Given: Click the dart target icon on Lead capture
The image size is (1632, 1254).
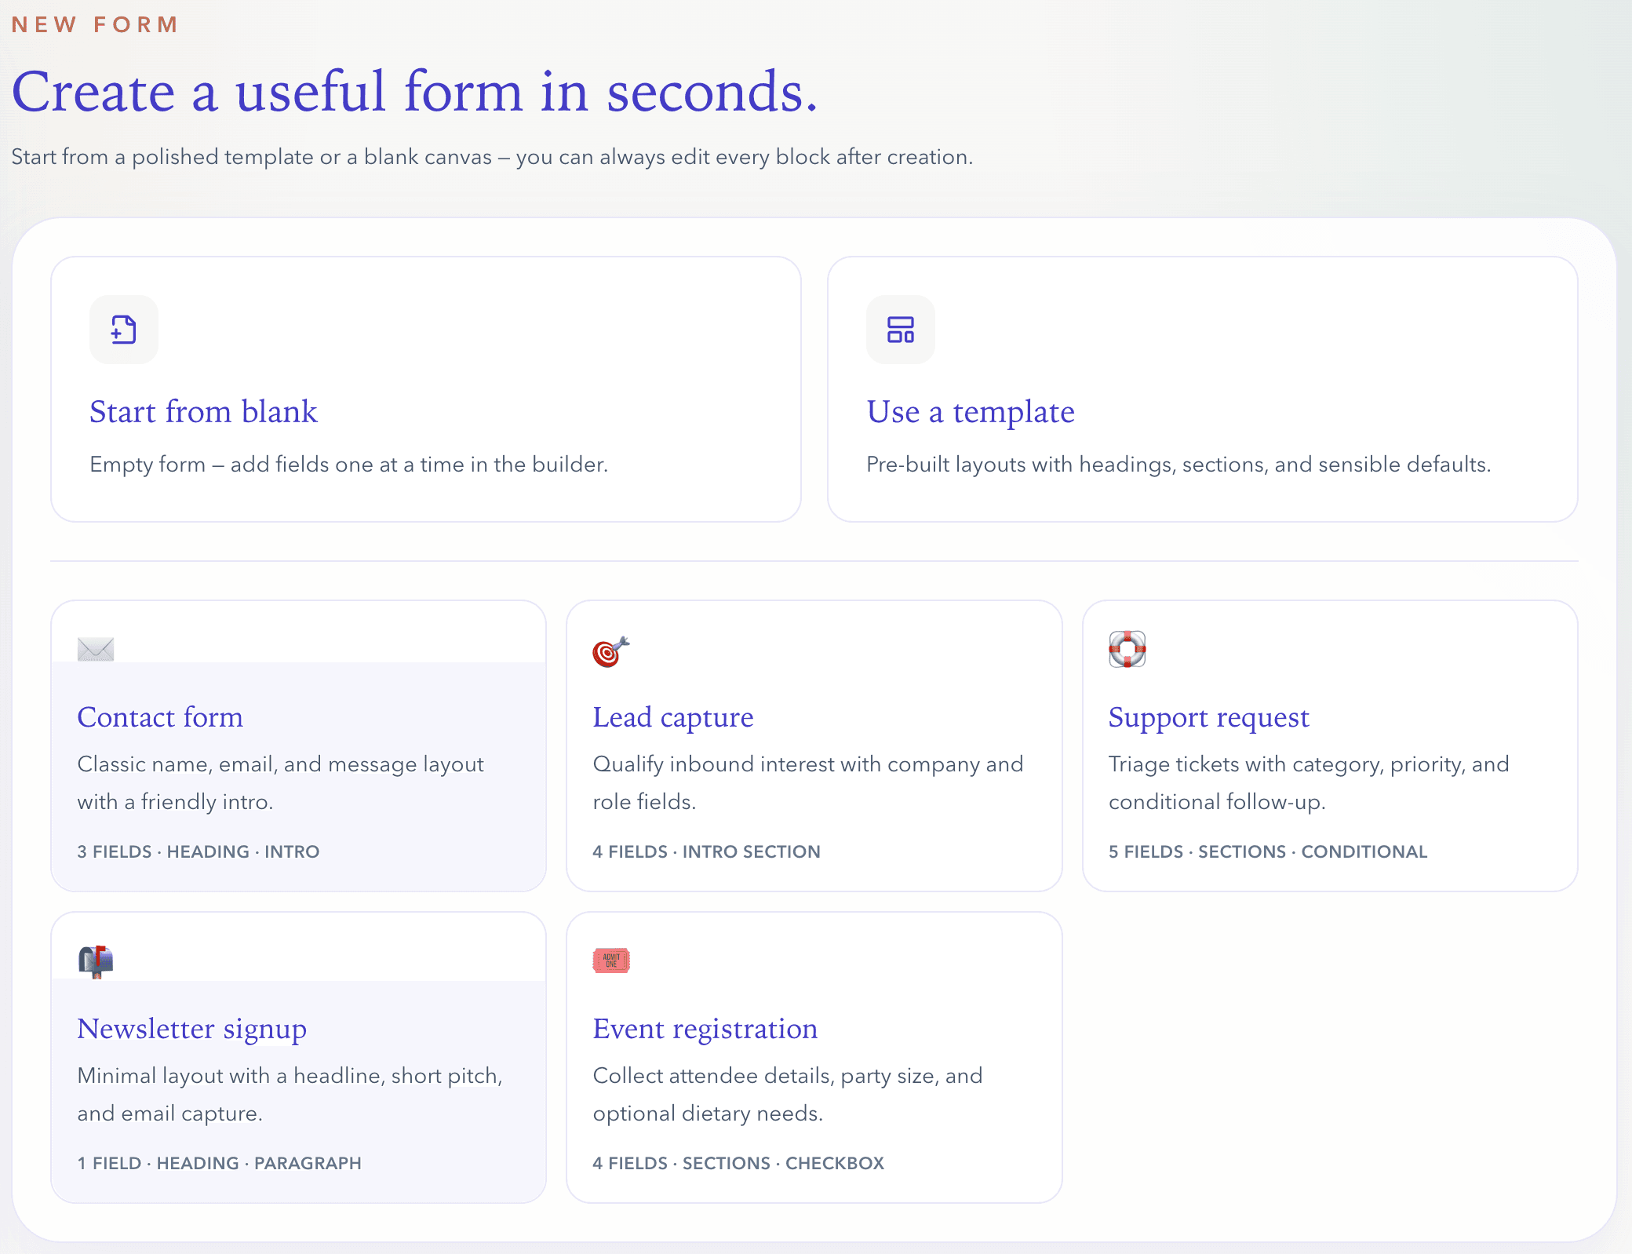Looking at the screenshot, I should pos(611,651).
